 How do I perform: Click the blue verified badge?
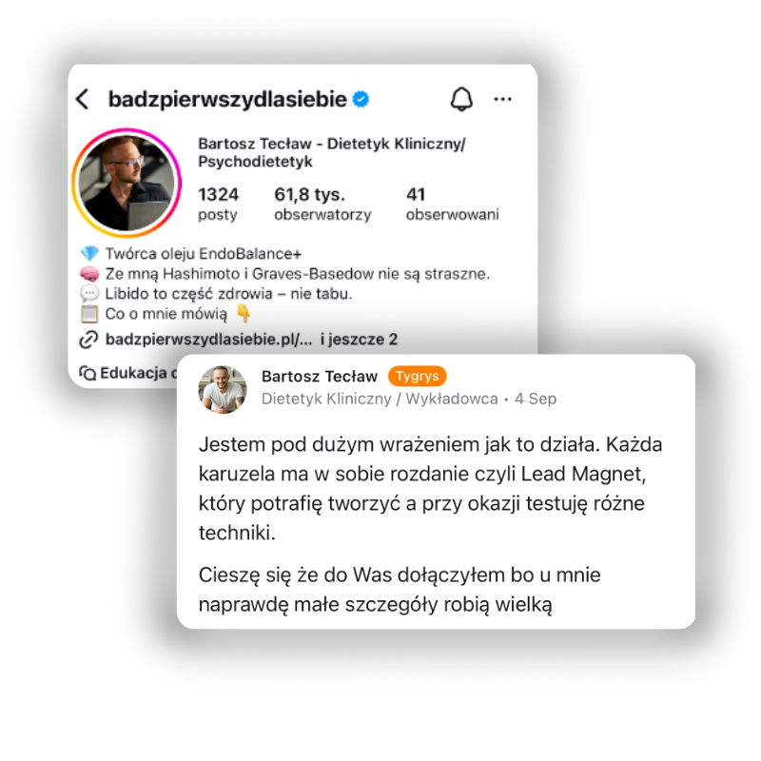click(x=361, y=99)
